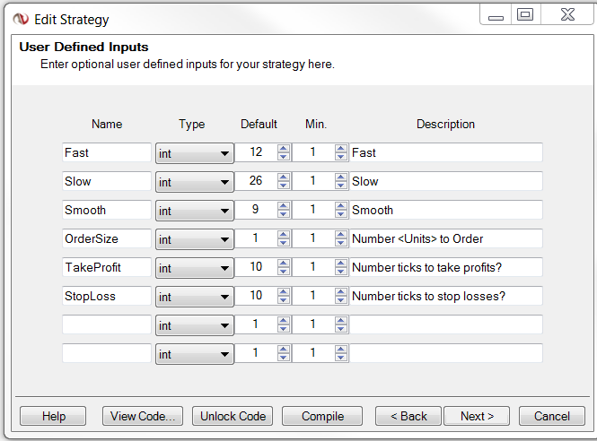Click the OrderSize name field
The image size is (597, 441).
click(106, 238)
